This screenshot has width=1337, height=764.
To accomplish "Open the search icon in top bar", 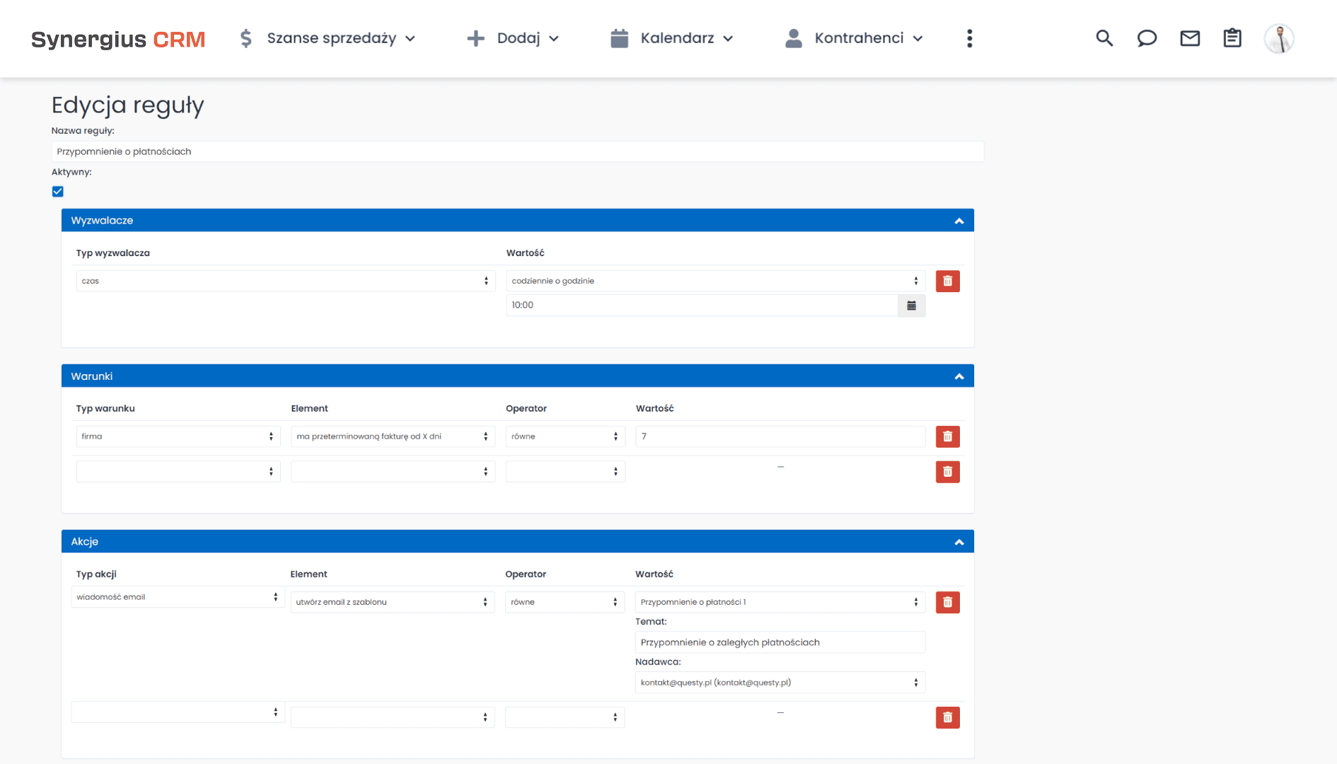I will (x=1104, y=38).
